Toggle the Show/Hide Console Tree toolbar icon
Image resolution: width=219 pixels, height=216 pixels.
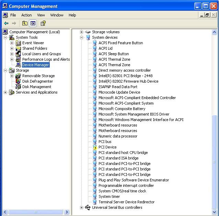(x=33, y=23)
